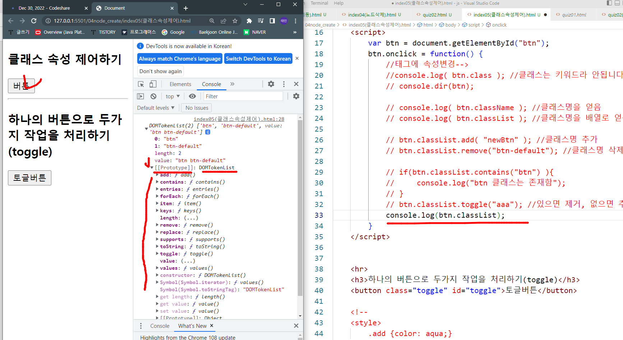Open the 글쓰기 bookmark
This screenshot has height=340, width=623.
pos(19,32)
